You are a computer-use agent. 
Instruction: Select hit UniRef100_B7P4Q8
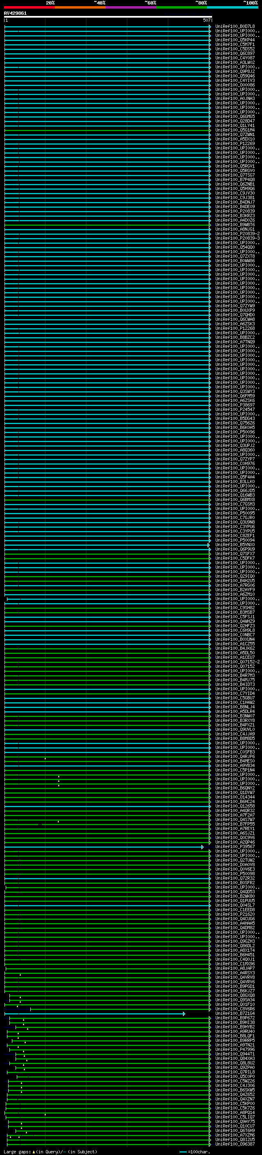(x=235, y=180)
